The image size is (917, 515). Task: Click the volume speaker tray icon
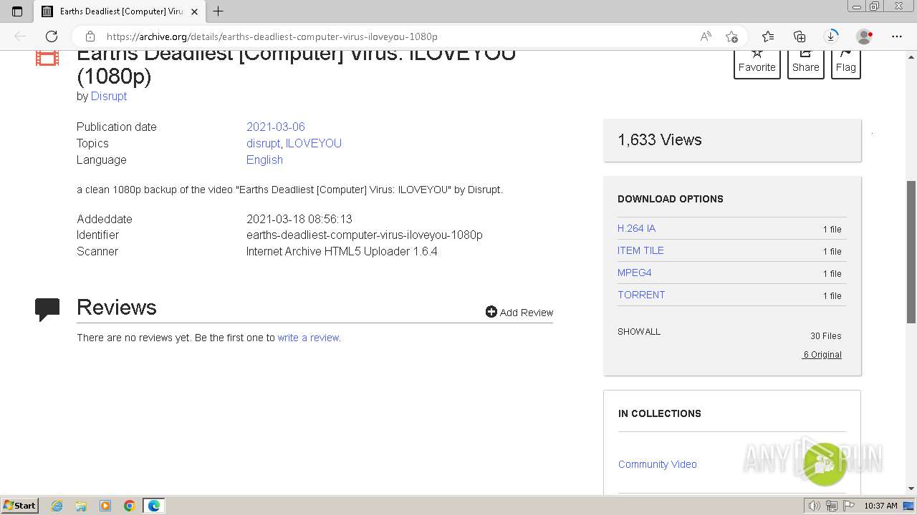[x=814, y=506]
